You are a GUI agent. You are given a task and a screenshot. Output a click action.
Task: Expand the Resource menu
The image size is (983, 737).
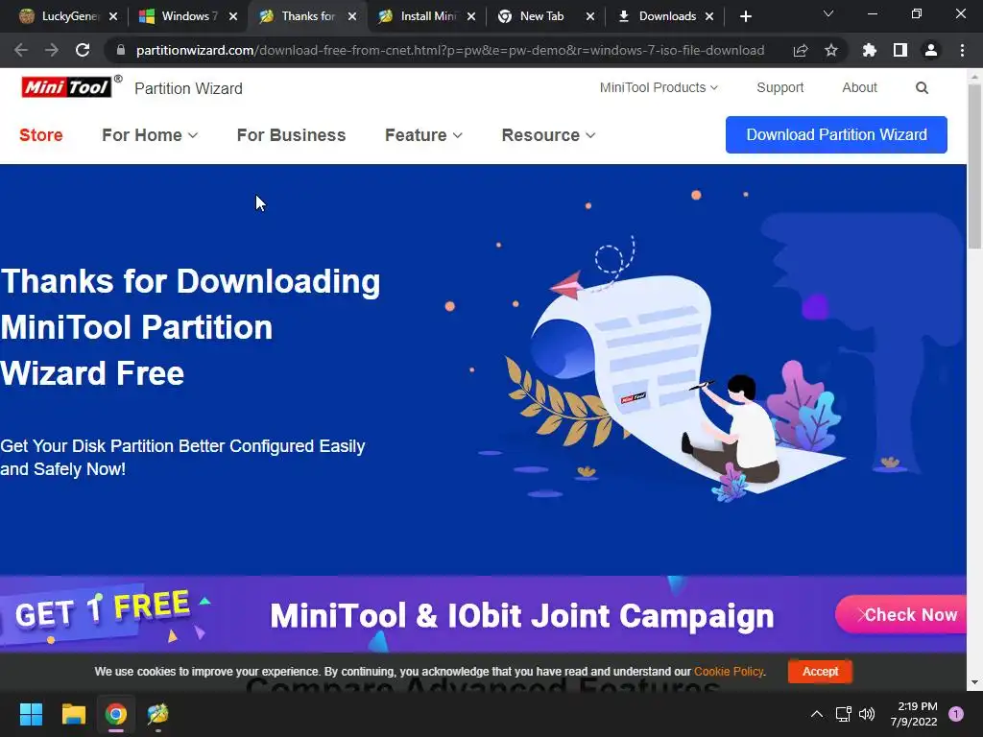tap(548, 134)
